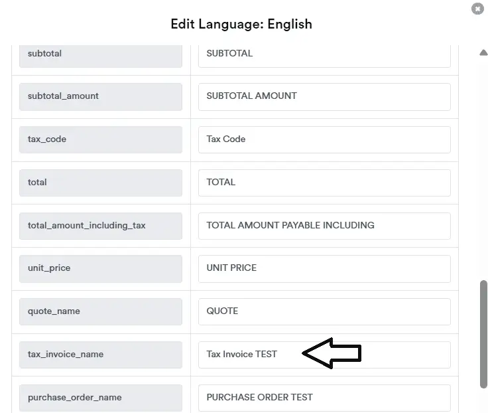
Task: Click the UNIT PRICE input field
Action: click(x=324, y=268)
